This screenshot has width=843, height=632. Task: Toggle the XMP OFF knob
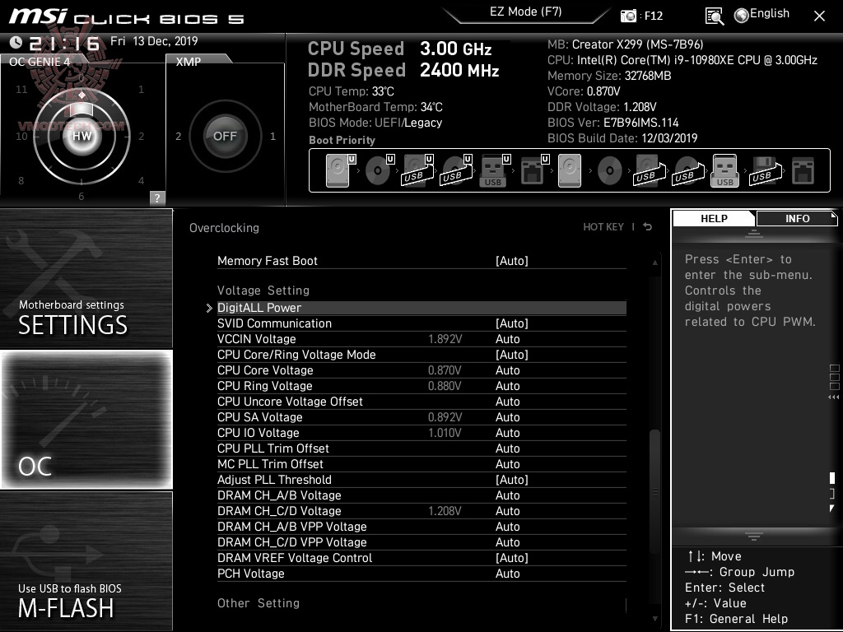coord(225,137)
